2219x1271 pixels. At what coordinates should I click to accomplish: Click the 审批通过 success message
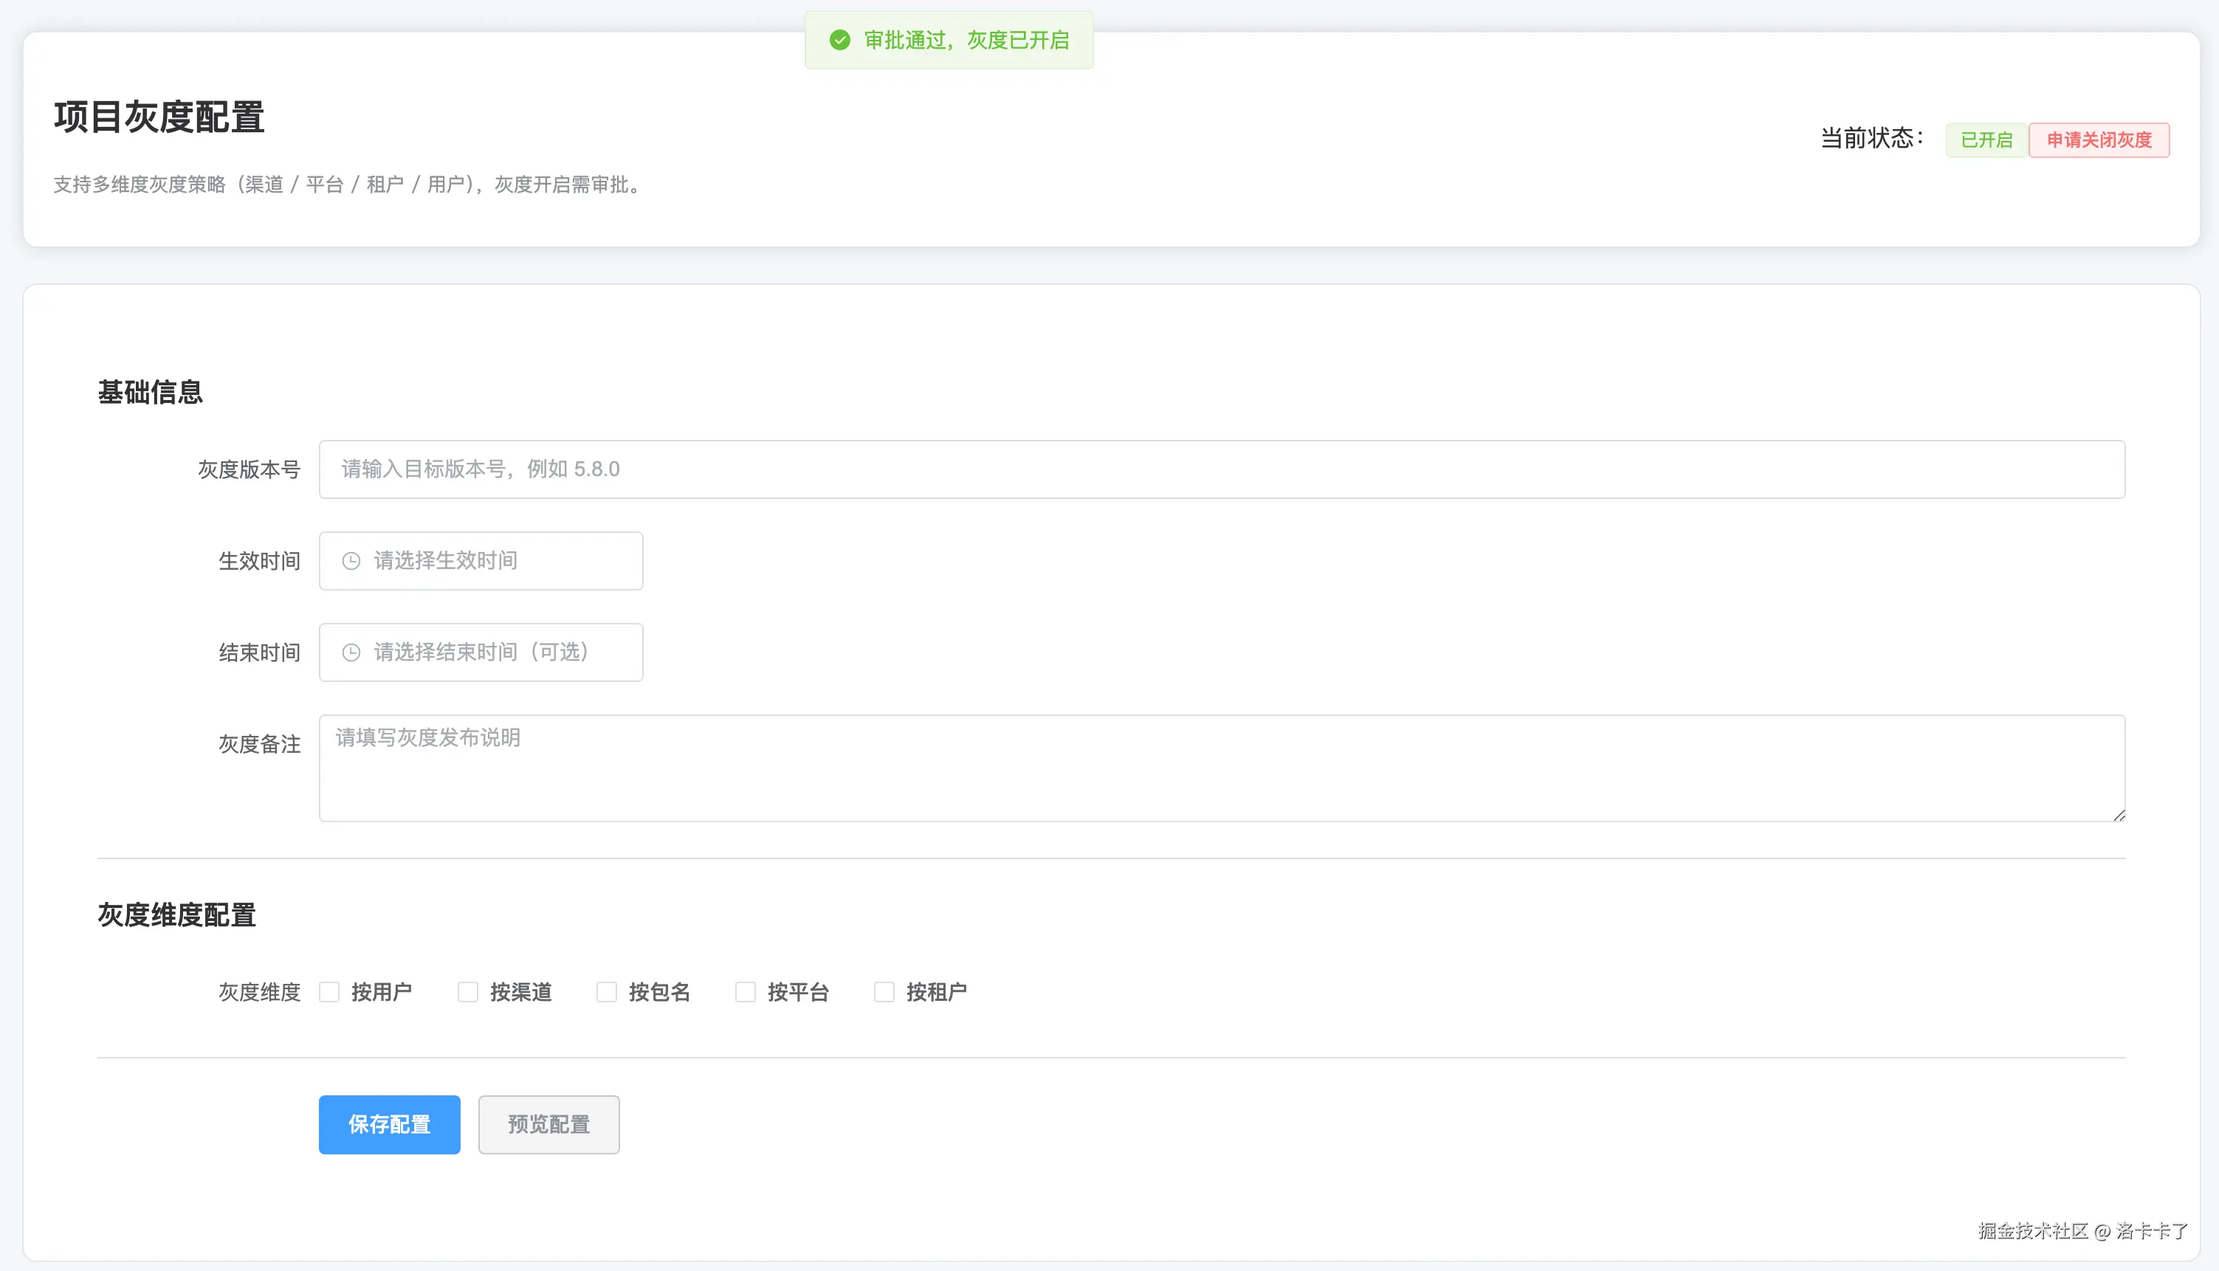point(966,40)
